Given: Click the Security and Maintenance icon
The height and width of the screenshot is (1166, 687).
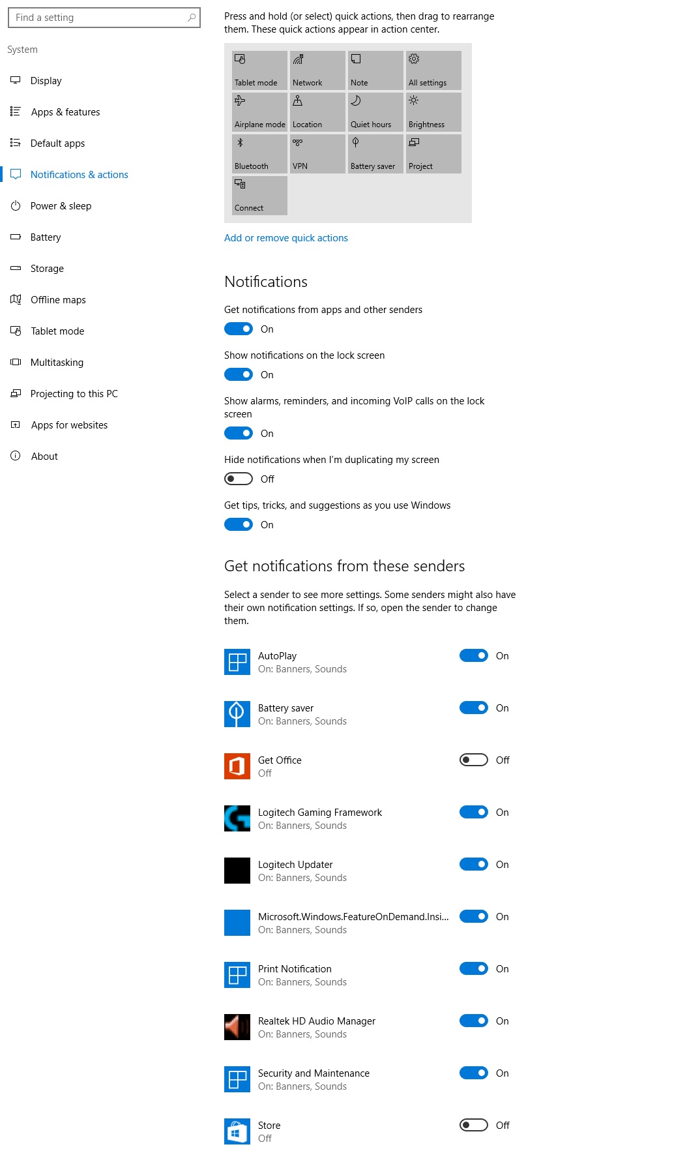Looking at the screenshot, I should [x=237, y=1079].
